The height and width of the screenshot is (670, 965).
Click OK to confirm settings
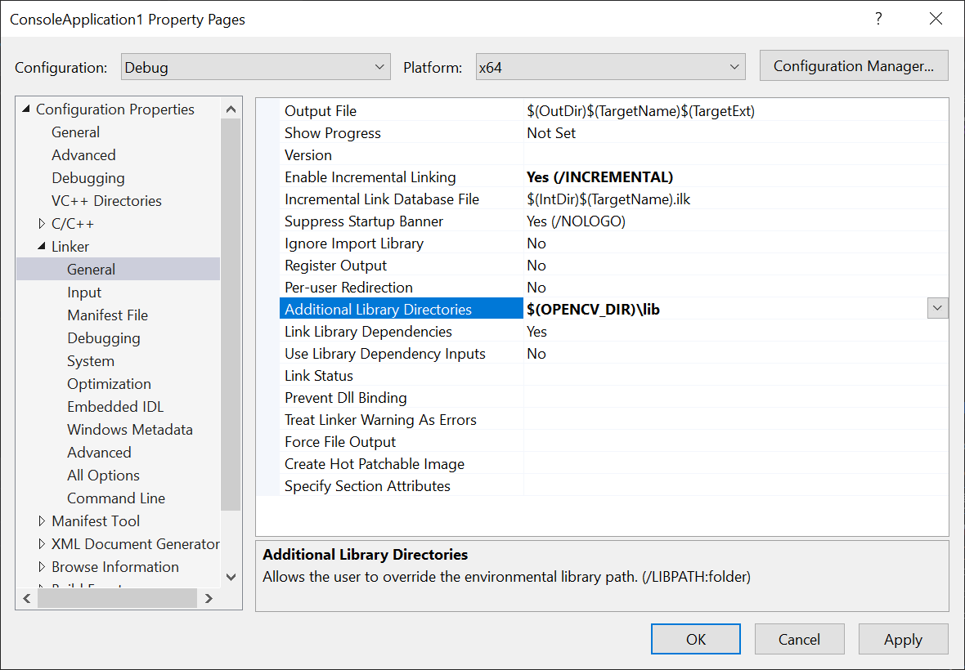695,639
